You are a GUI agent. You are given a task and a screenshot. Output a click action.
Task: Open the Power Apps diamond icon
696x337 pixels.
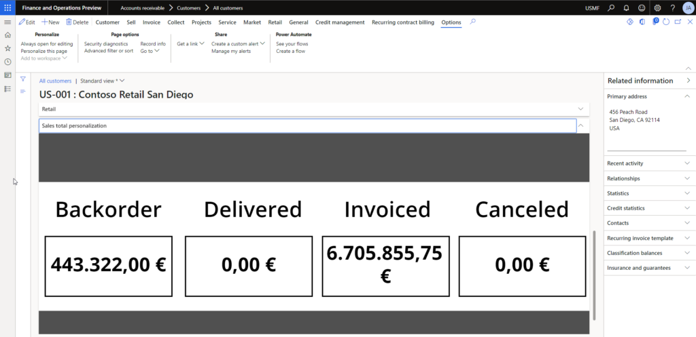pos(629,22)
